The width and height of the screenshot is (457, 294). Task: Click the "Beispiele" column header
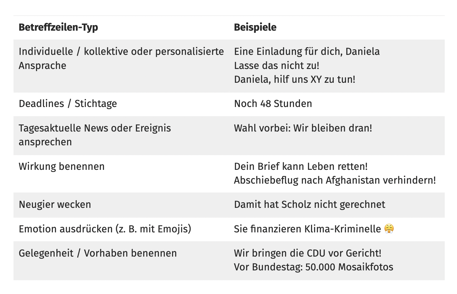coord(255,27)
